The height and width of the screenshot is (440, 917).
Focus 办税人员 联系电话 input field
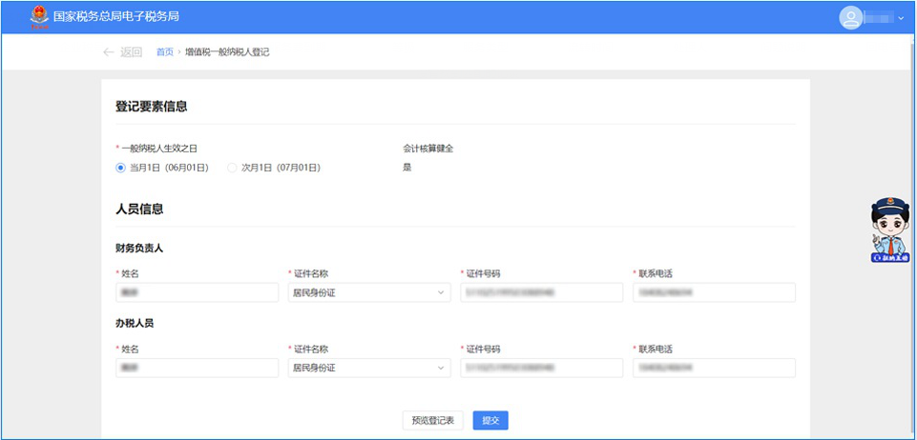(714, 368)
